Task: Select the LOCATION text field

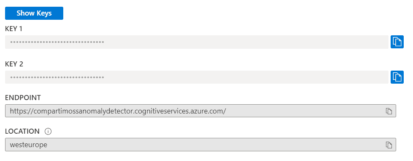Action: 200,145
